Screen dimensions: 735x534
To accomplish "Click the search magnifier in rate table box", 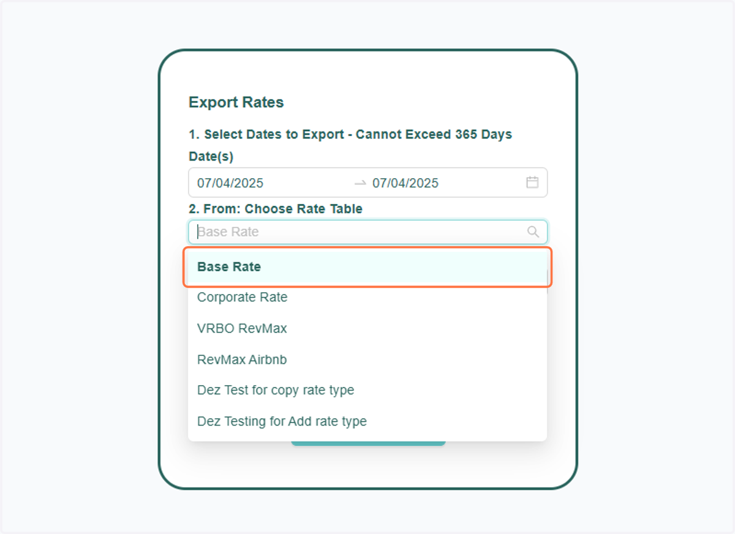I will tap(533, 231).
